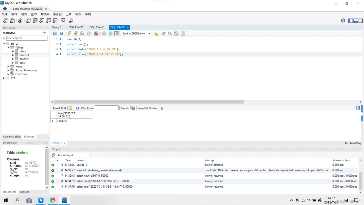Screen dimensions: 364x205
Task: Toggle the left sidebar panel visibility
Action: click(350, 21)
